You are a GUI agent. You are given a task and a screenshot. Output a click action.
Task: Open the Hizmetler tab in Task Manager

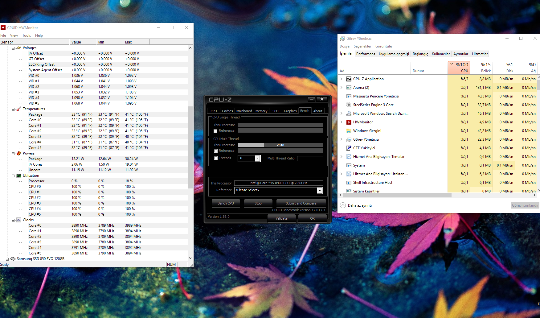pos(480,54)
